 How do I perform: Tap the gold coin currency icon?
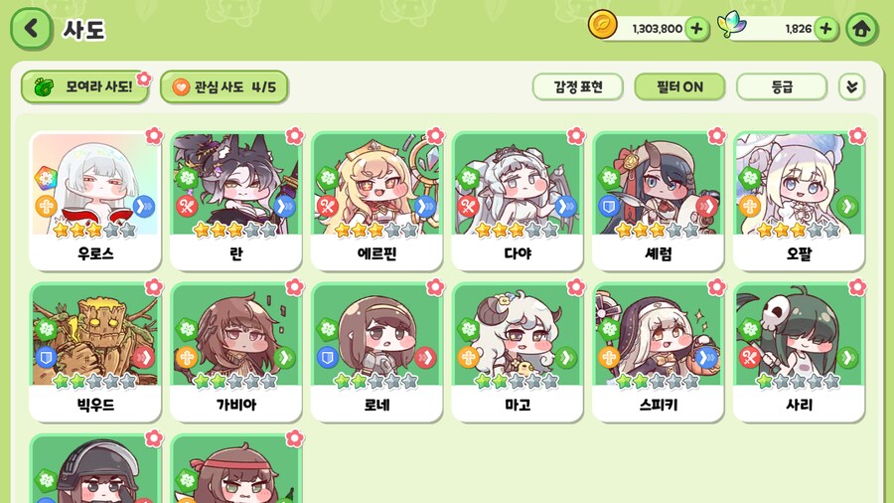(602, 25)
